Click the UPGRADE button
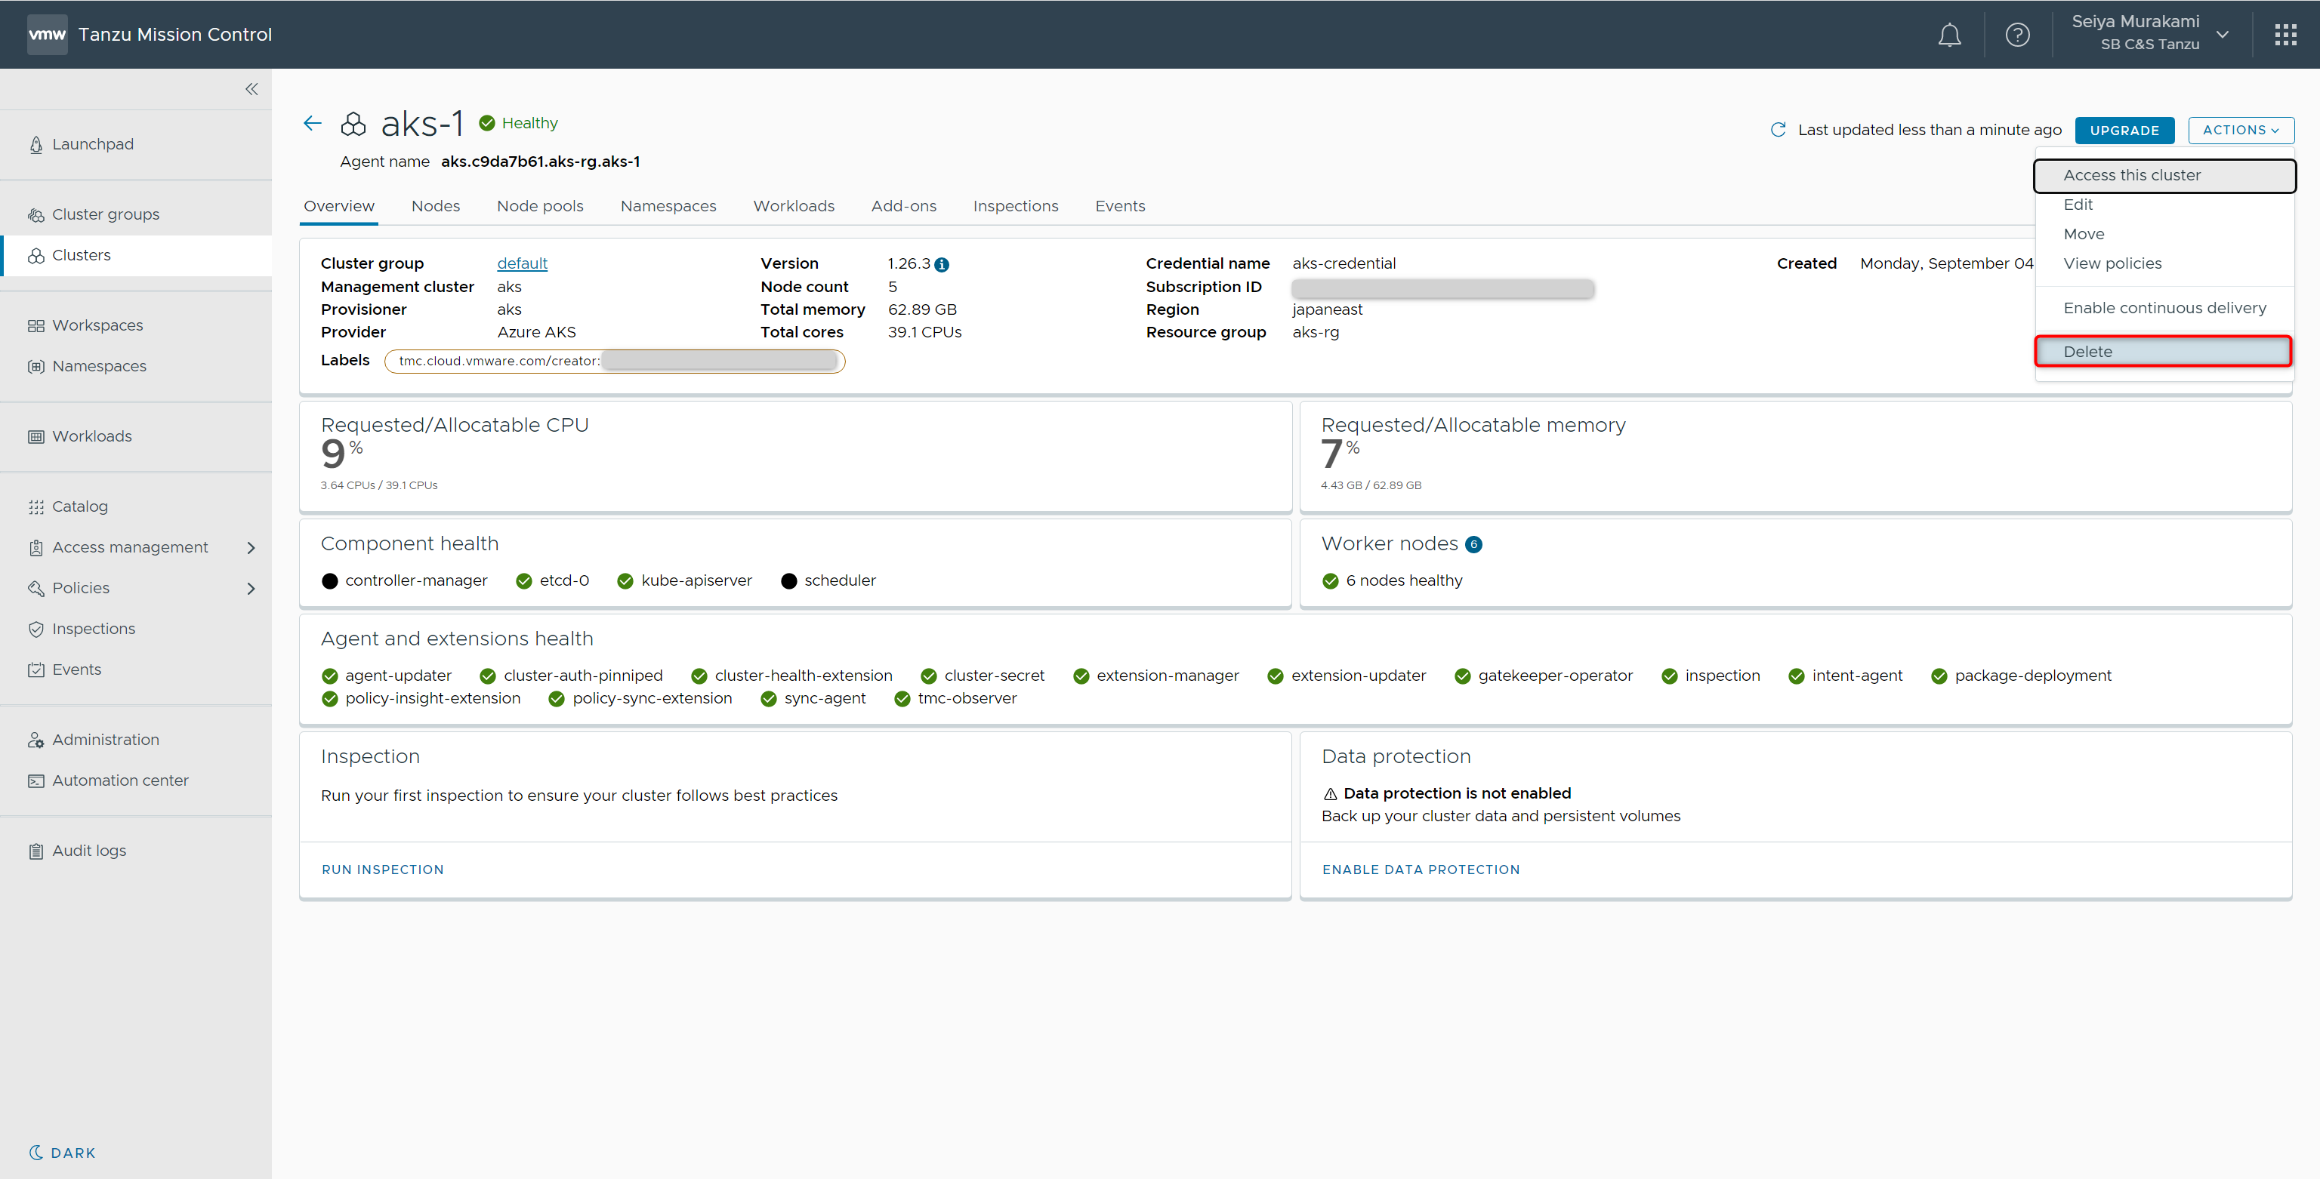 (2124, 131)
